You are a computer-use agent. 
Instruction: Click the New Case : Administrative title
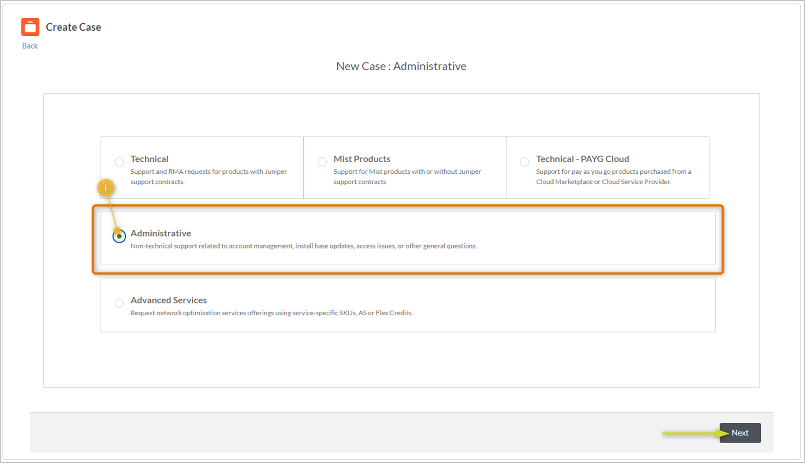click(401, 66)
